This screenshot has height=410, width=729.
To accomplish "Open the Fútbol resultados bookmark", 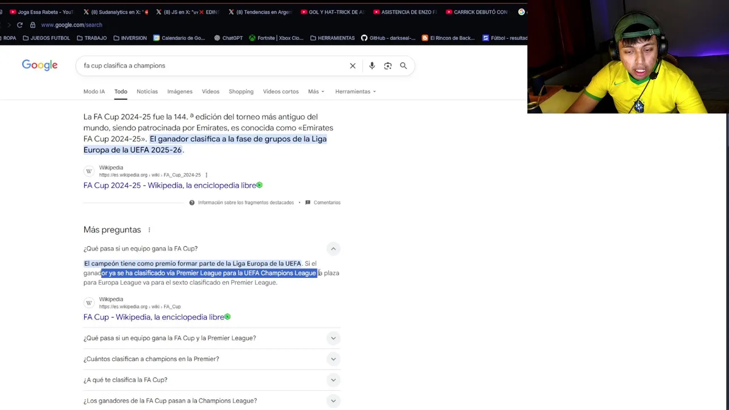I will (x=505, y=38).
